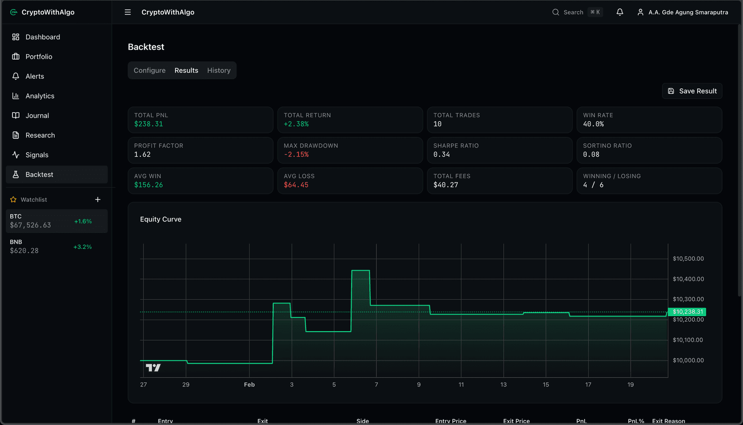Click the Save Result button
Image resolution: width=743 pixels, height=425 pixels.
coord(692,91)
